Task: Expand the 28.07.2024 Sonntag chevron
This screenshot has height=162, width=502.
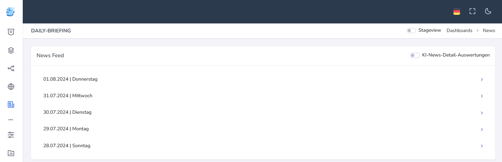Action: click(482, 146)
